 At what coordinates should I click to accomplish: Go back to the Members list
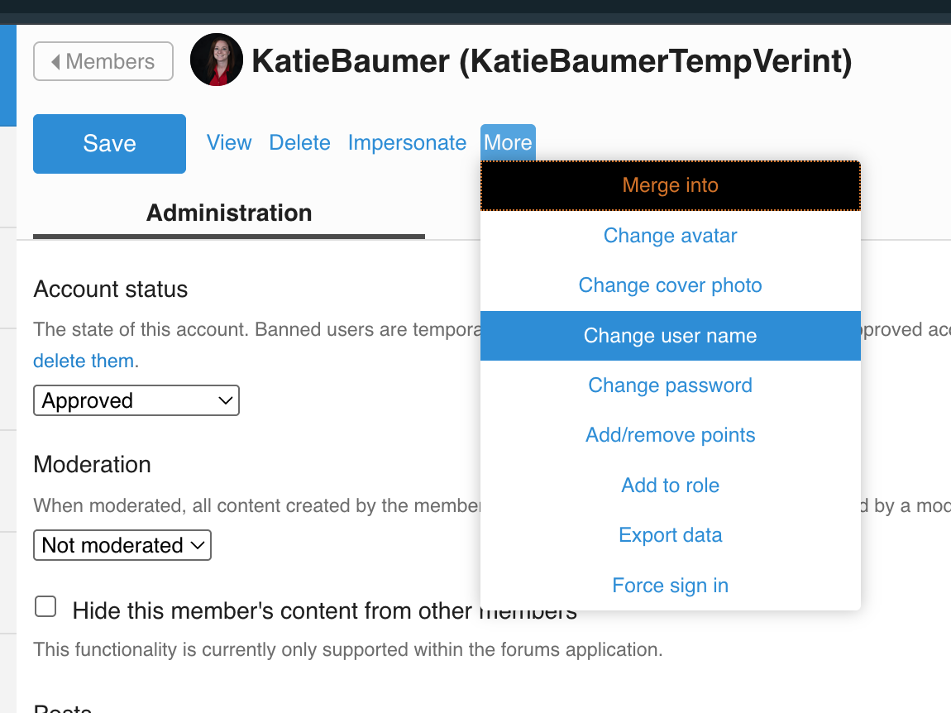103,61
